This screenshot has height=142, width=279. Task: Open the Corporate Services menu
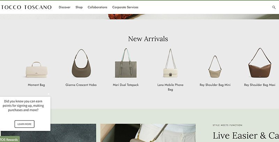[x=125, y=7]
